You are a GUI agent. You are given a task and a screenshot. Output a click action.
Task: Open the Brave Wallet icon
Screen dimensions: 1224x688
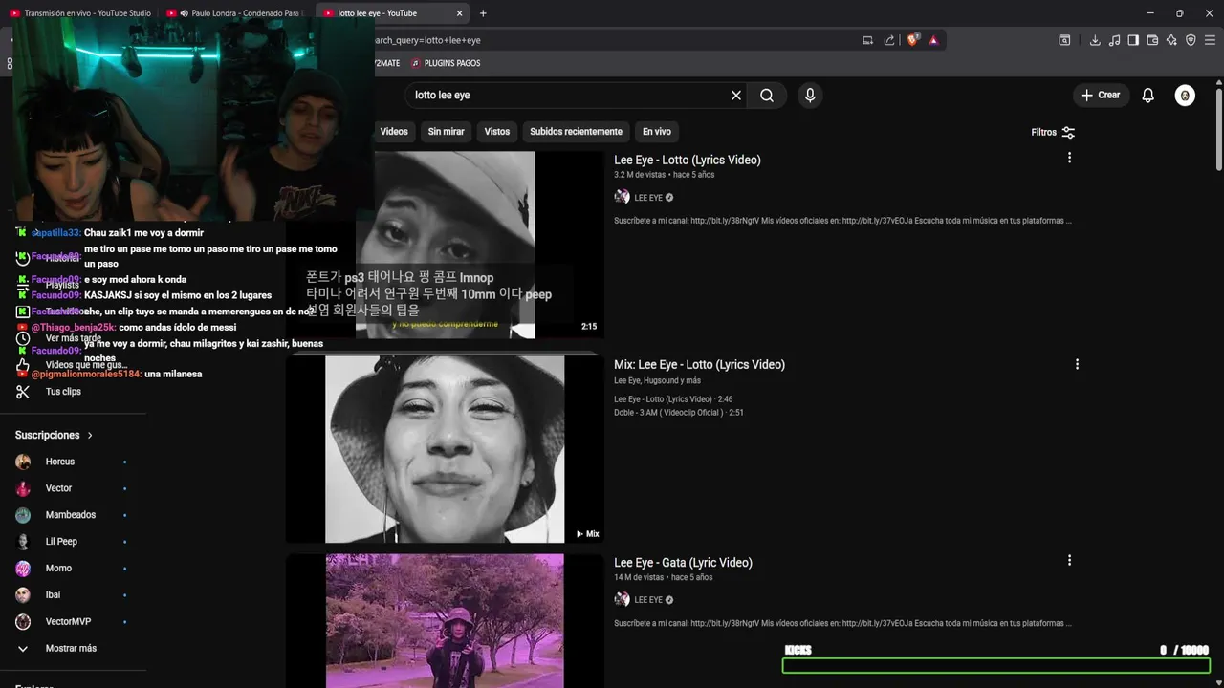pyautogui.click(x=1152, y=40)
